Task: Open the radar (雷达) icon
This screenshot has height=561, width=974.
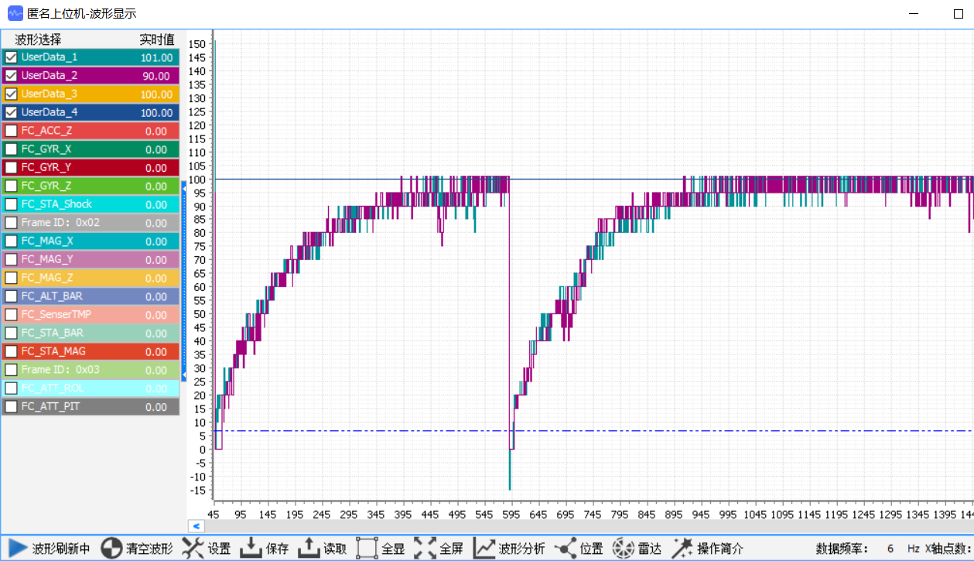Action: pyautogui.click(x=624, y=549)
